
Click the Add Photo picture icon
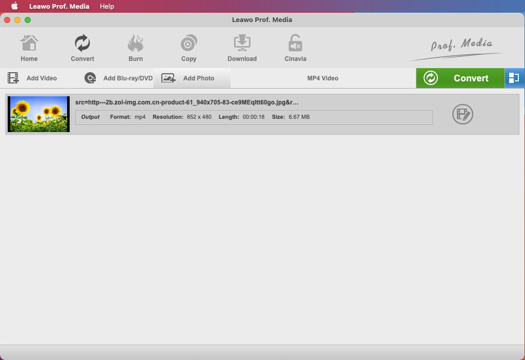pyautogui.click(x=169, y=78)
